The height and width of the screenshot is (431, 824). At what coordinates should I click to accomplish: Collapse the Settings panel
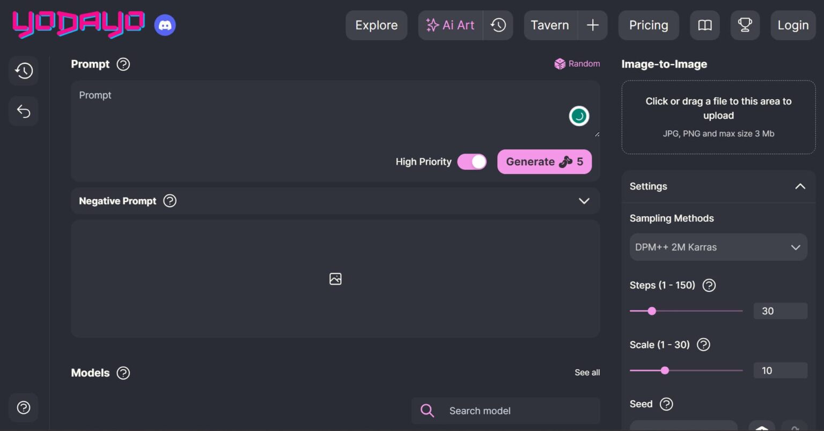point(799,186)
